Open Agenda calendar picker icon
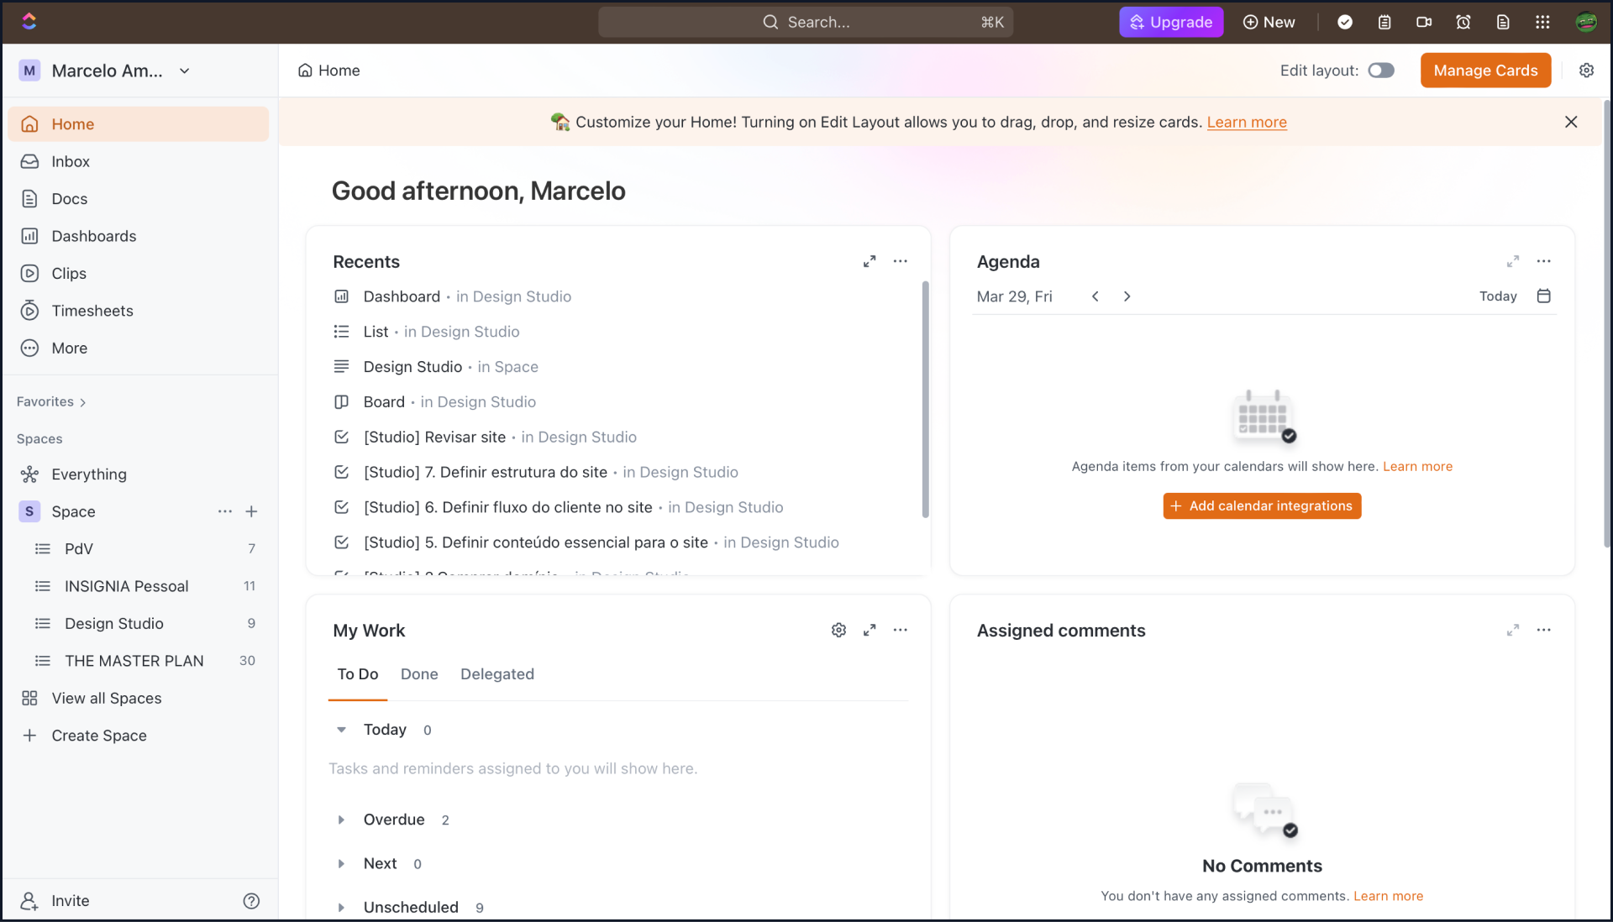Screen dimensions: 1613x922 coord(1543,296)
